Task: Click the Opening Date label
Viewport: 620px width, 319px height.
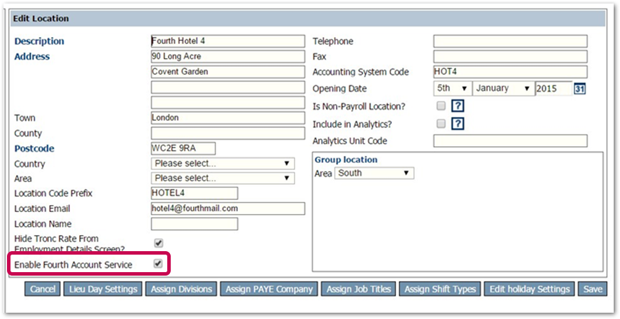Action: 339,89
